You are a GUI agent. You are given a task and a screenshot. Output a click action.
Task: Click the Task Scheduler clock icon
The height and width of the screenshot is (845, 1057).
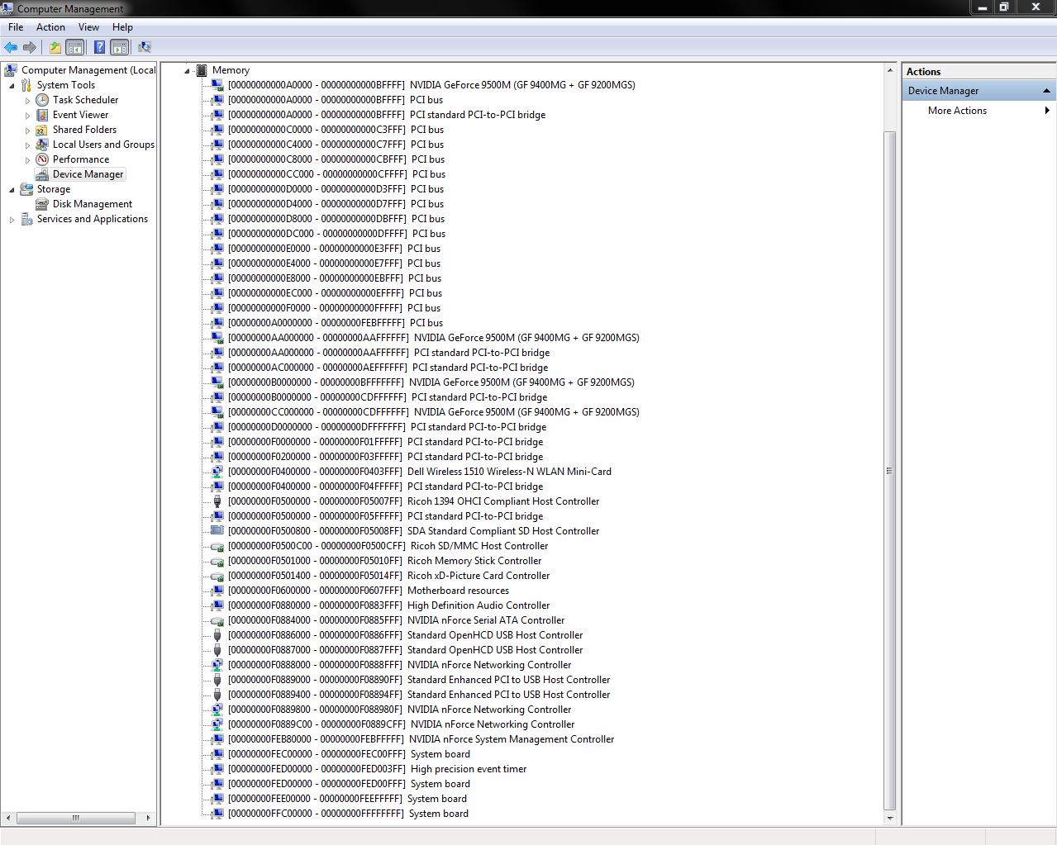pyautogui.click(x=42, y=100)
